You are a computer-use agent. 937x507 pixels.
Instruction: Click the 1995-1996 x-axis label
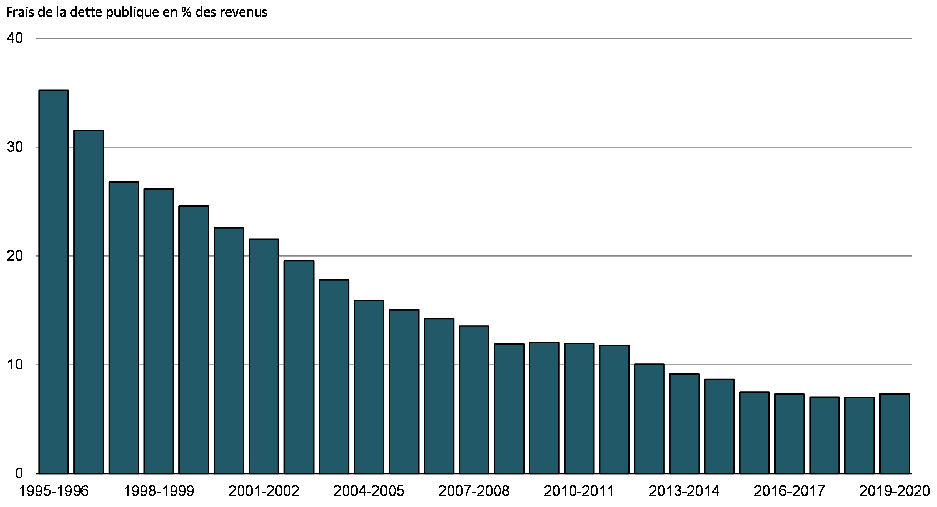(54, 491)
